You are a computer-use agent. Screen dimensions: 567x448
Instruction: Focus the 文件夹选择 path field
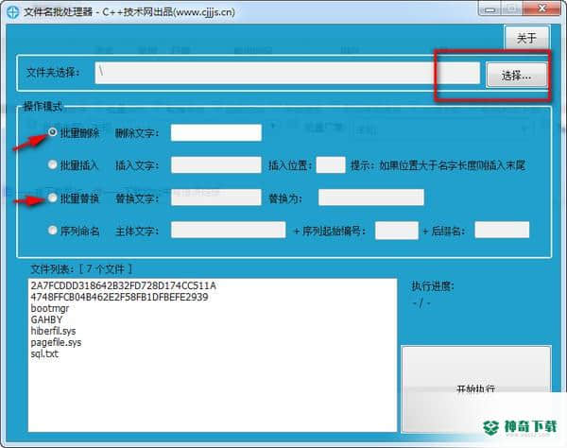[x=287, y=73]
